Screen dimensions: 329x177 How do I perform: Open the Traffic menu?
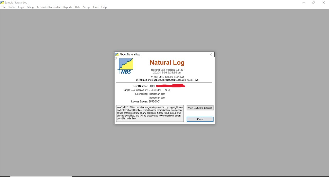tap(12, 7)
